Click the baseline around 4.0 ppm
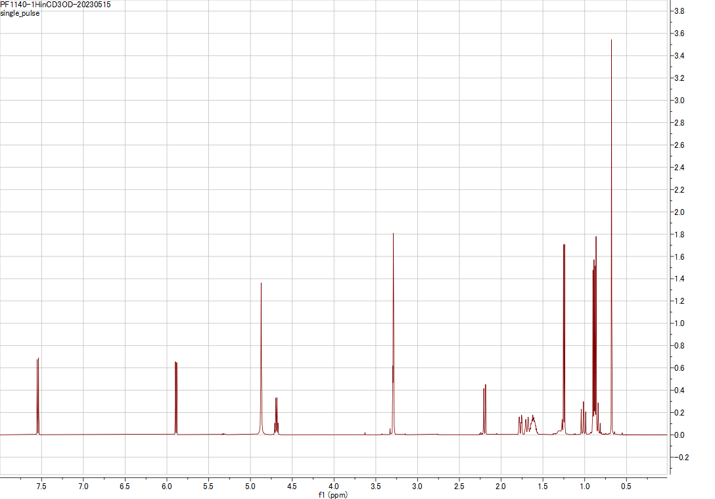 [333, 434]
